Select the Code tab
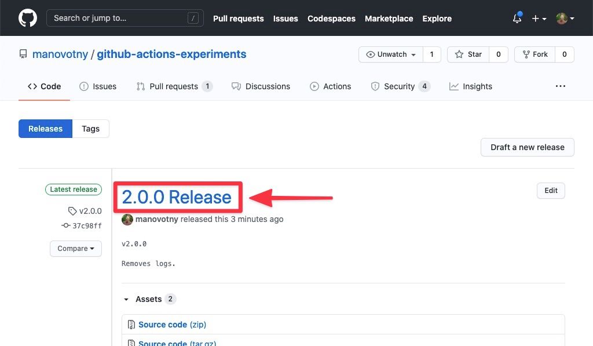Image resolution: width=593 pixels, height=346 pixels. click(x=44, y=86)
